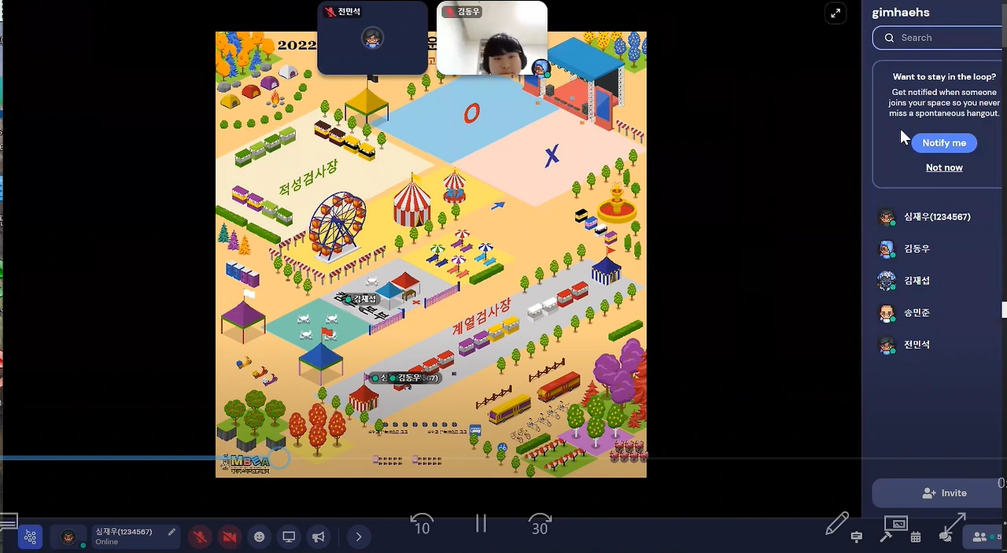Click the gimhaehs space title

click(x=901, y=13)
